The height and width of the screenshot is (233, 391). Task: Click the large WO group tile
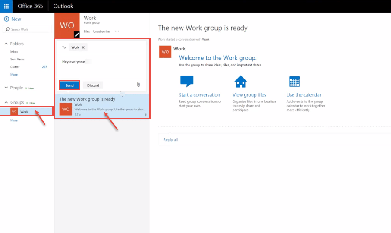click(67, 25)
